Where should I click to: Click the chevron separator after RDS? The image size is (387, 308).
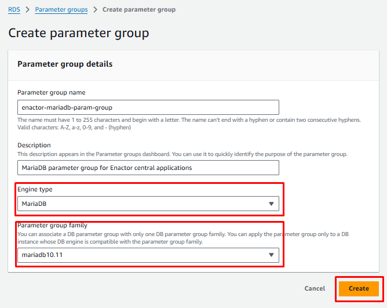pos(27,10)
